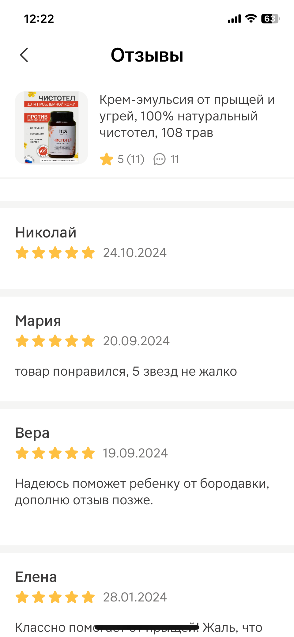Open the Чистотел product thumbnail
Image resolution: width=294 pixels, height=637 pixels.
[51, 127]
